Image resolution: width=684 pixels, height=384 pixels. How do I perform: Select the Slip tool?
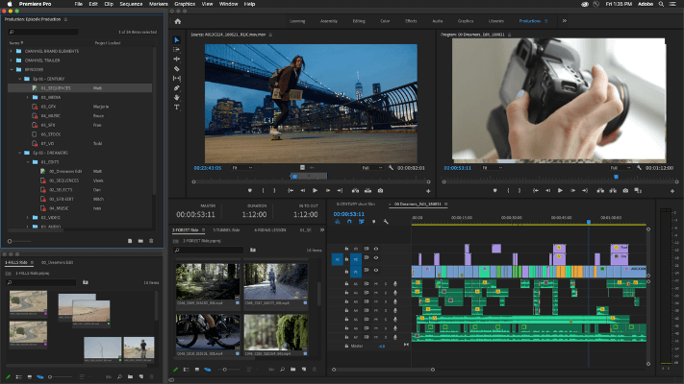(177, 78)
